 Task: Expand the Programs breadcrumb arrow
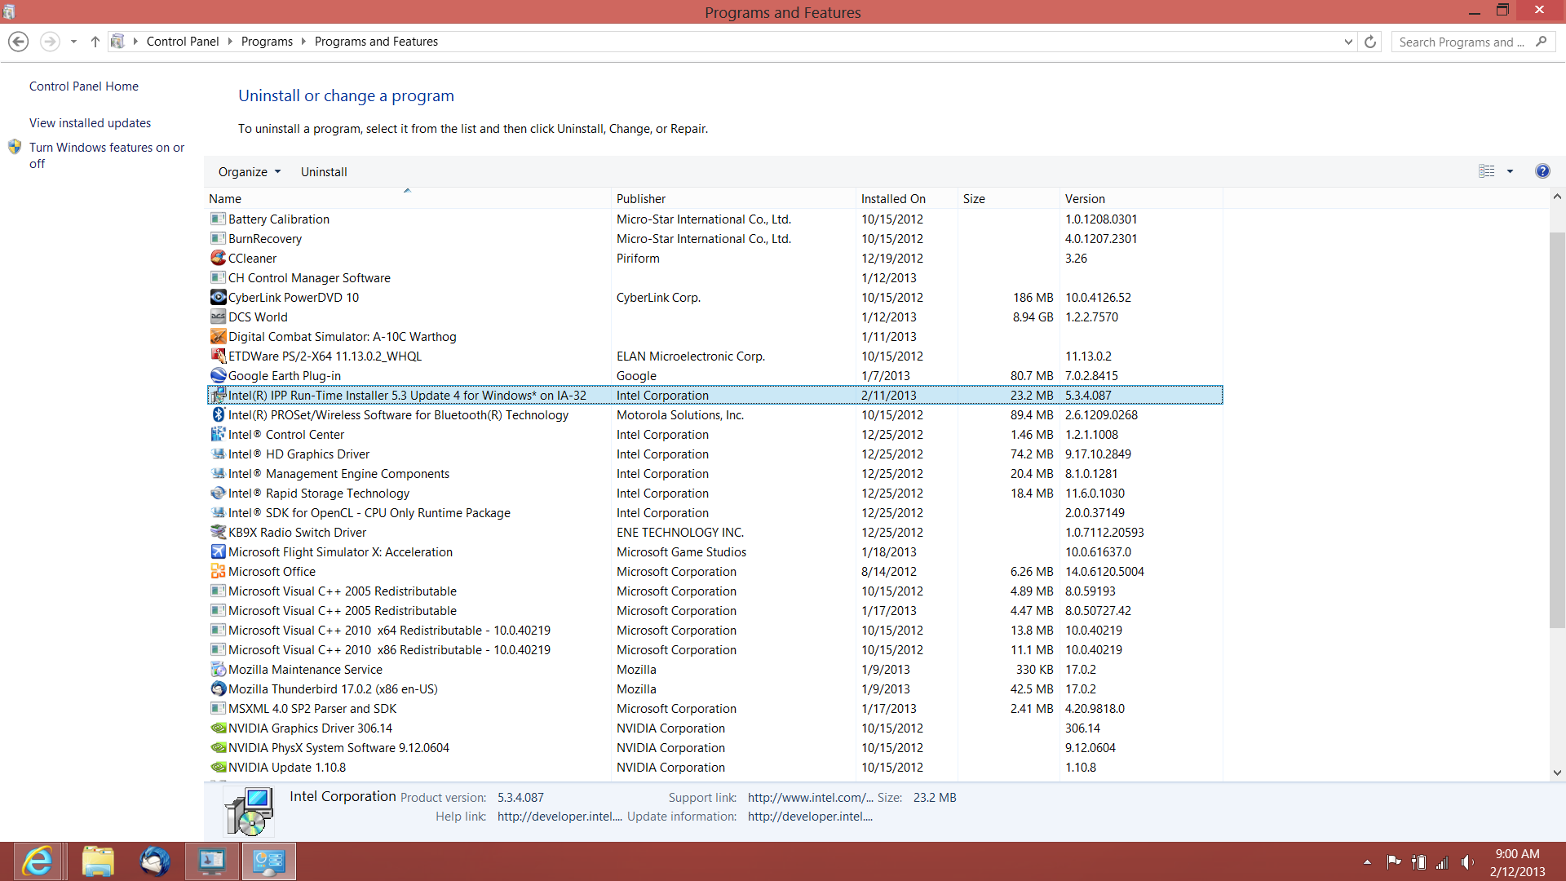[303, 42]
